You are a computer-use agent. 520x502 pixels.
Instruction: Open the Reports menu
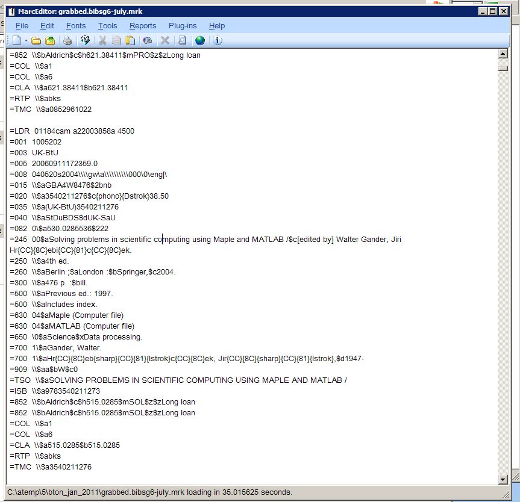click(143, 26)
